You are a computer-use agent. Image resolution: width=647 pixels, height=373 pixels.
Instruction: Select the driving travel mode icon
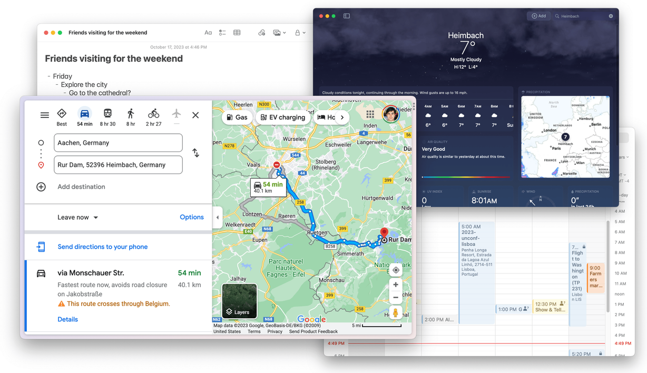pyautogui.click(x=84, y=114)
